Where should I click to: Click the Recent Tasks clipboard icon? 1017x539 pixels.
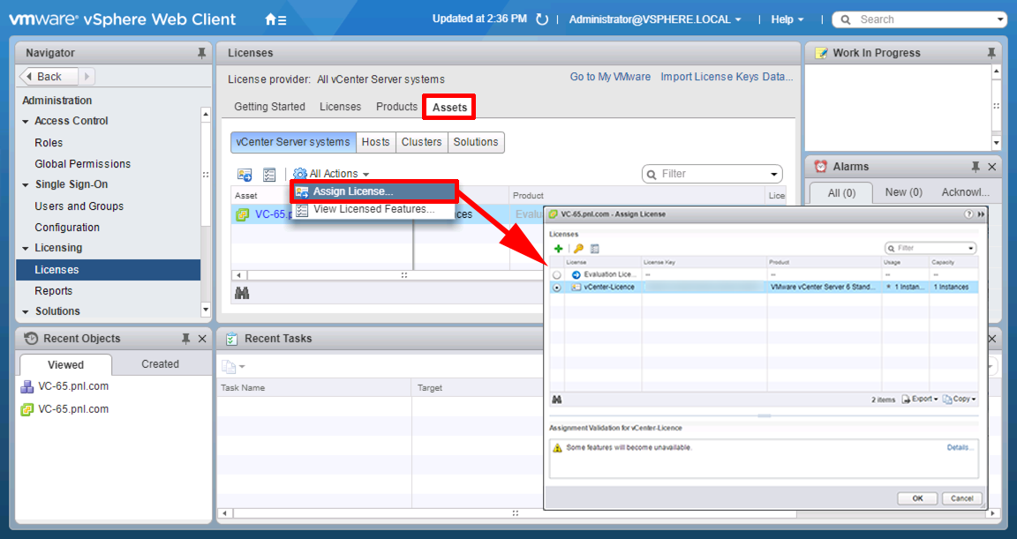pos(231,339)
